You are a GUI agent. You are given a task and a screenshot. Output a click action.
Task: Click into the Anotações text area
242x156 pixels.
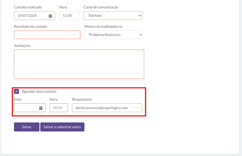point(79,64)
